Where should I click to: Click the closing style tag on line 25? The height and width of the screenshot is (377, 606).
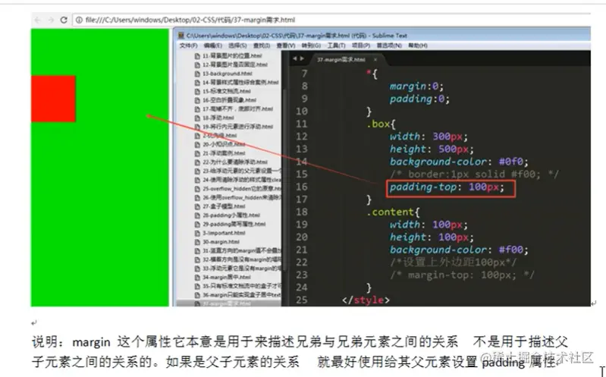366,300
